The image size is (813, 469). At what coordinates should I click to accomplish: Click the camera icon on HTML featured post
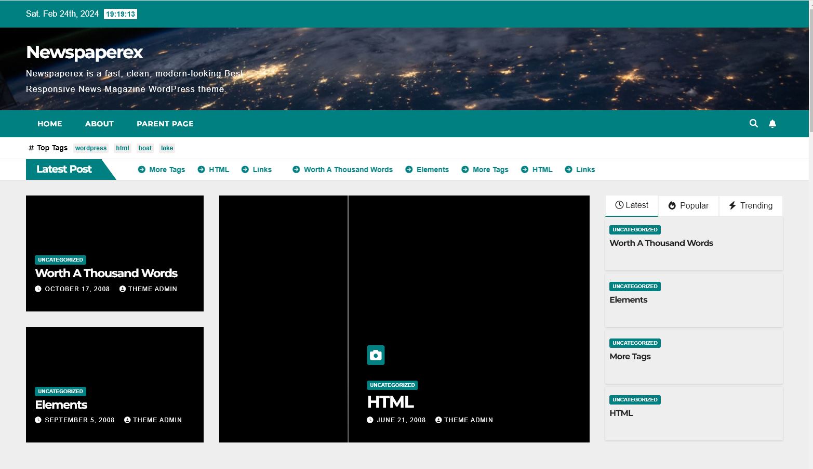(376, 355)
